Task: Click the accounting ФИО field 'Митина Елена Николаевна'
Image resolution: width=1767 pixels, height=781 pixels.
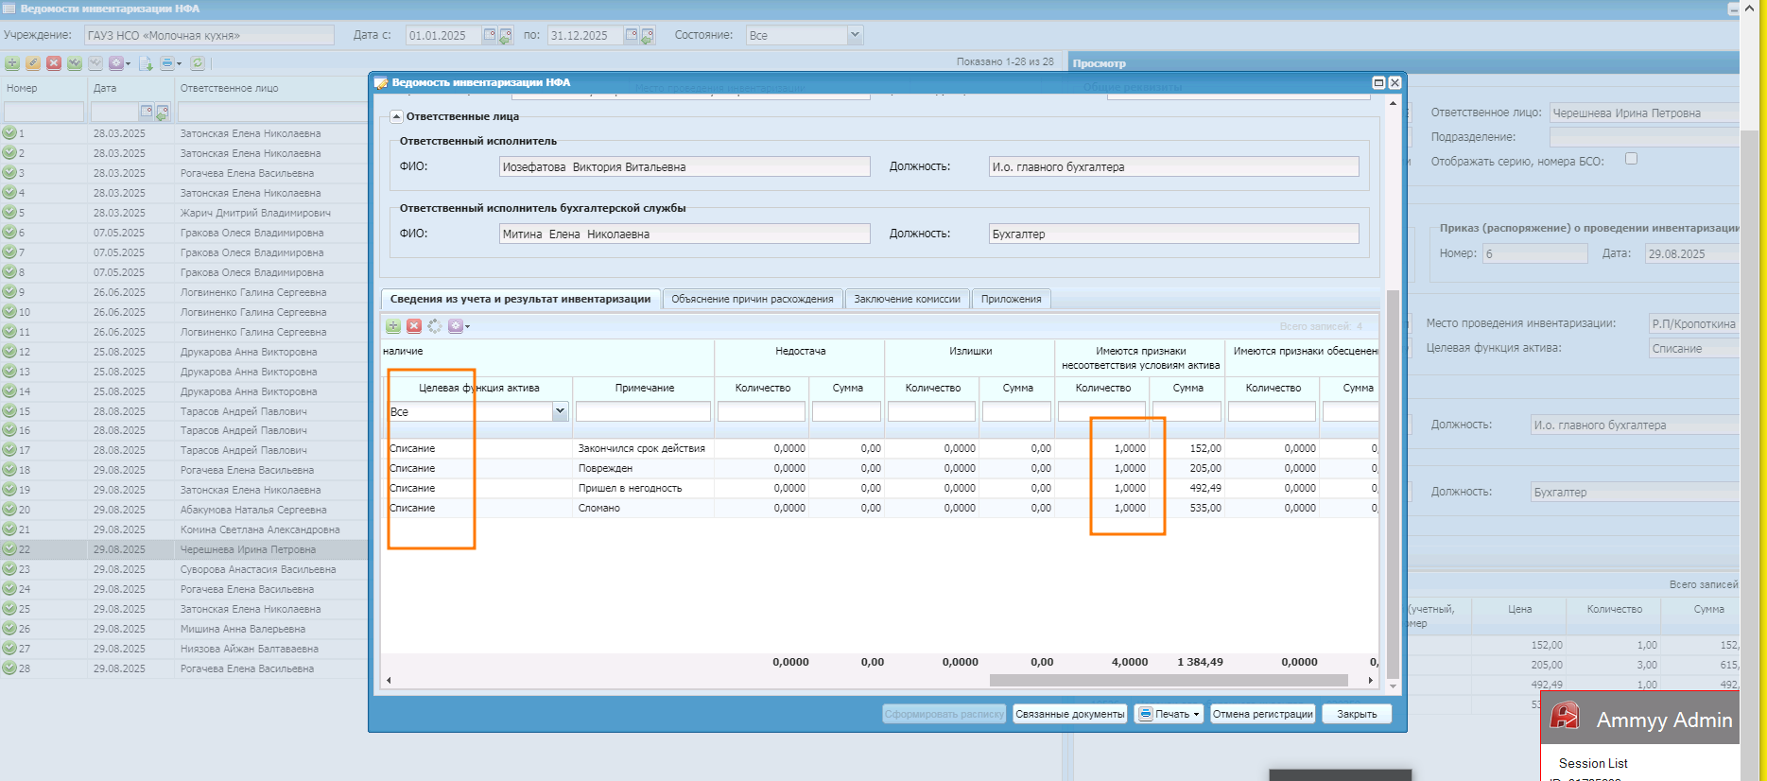Action: click(x=684, y=234)
